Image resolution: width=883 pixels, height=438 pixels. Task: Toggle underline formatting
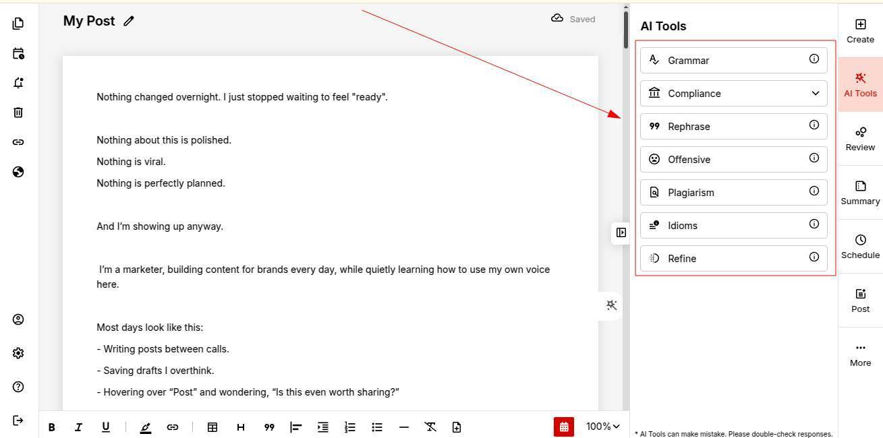(106, 427)
